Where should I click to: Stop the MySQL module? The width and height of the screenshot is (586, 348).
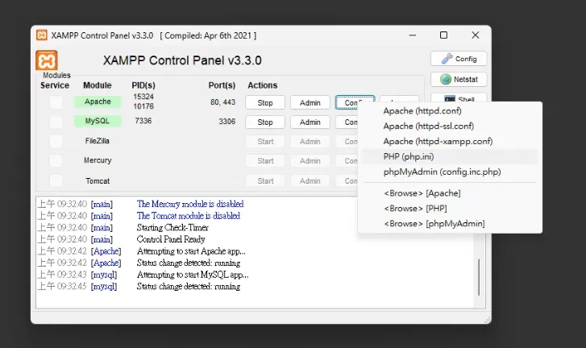click(265, 122)
